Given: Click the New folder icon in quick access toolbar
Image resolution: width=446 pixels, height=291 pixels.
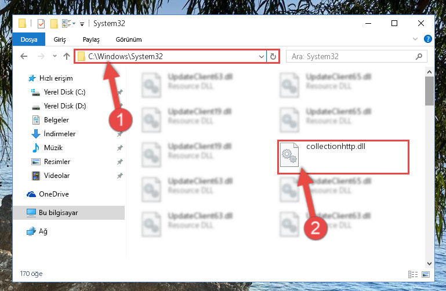Looking at the screenshot, I should coord(54,24).
